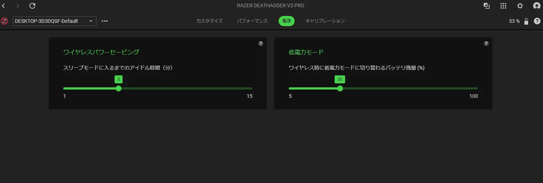Click the low power slider track near 100
The width and height of the screenshot is (543, 183).
click(474, 88)
